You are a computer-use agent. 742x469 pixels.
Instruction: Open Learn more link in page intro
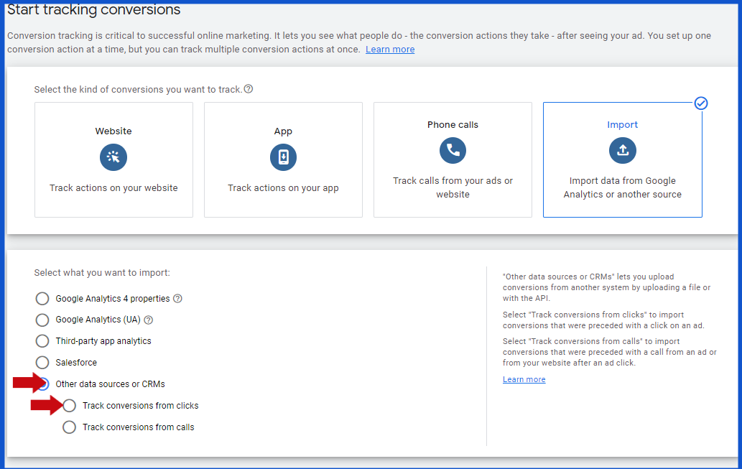[390, 50]
